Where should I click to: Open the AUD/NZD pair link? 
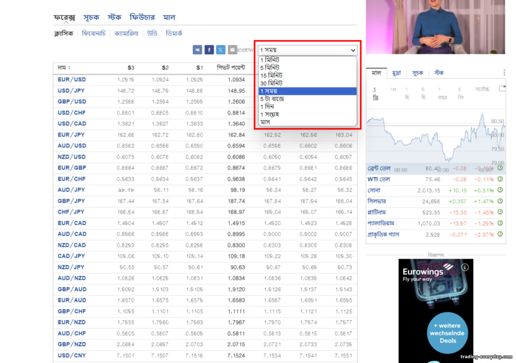72,278
